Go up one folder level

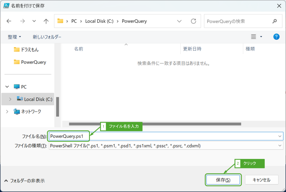[x=46, y=21]
